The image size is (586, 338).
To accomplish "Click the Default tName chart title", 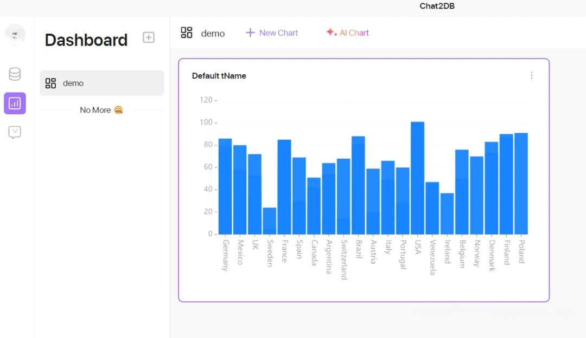I will (x=219, y=76).
